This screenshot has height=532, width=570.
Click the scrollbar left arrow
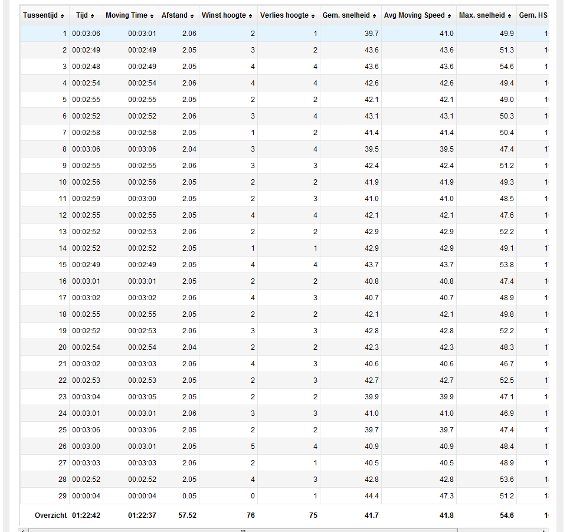[x=22, y=530]
